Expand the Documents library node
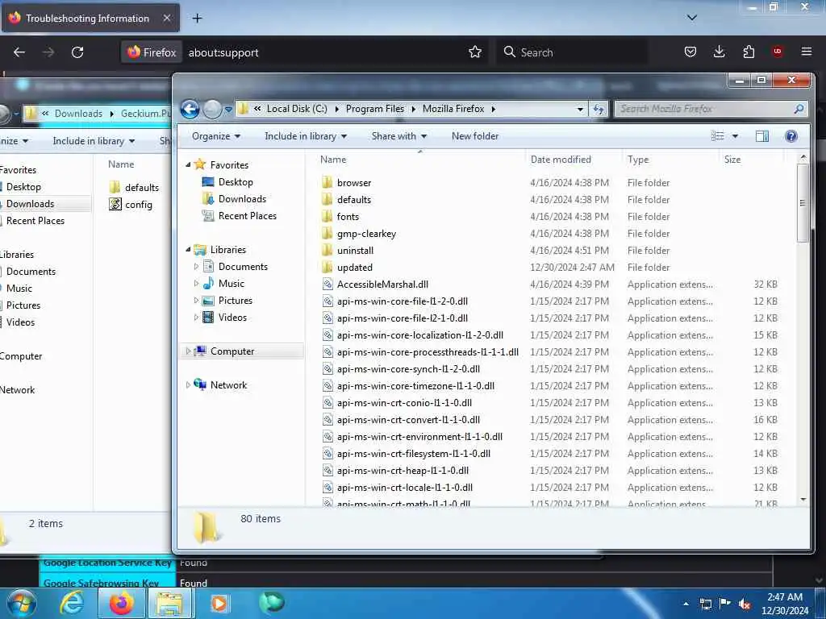 pyautogui.click(x=197, y=267)
